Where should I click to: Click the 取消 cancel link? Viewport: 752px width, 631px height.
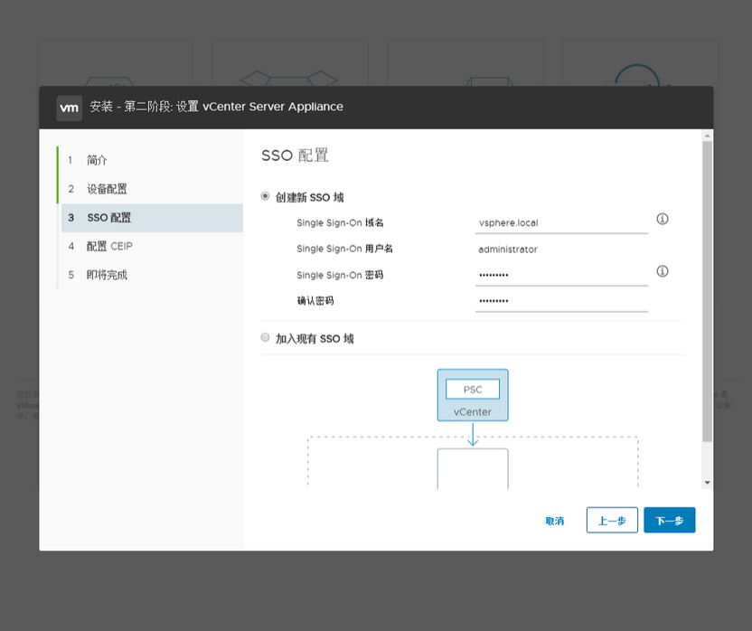pyautogui.click(x=554, y=521)
